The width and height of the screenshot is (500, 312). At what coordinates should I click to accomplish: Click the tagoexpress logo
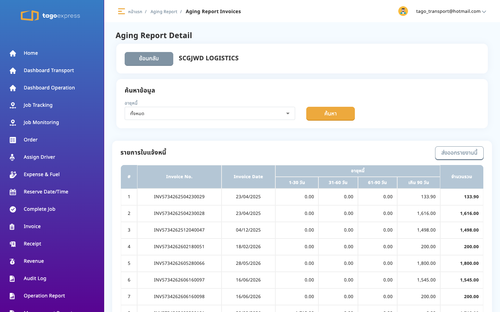50,16
